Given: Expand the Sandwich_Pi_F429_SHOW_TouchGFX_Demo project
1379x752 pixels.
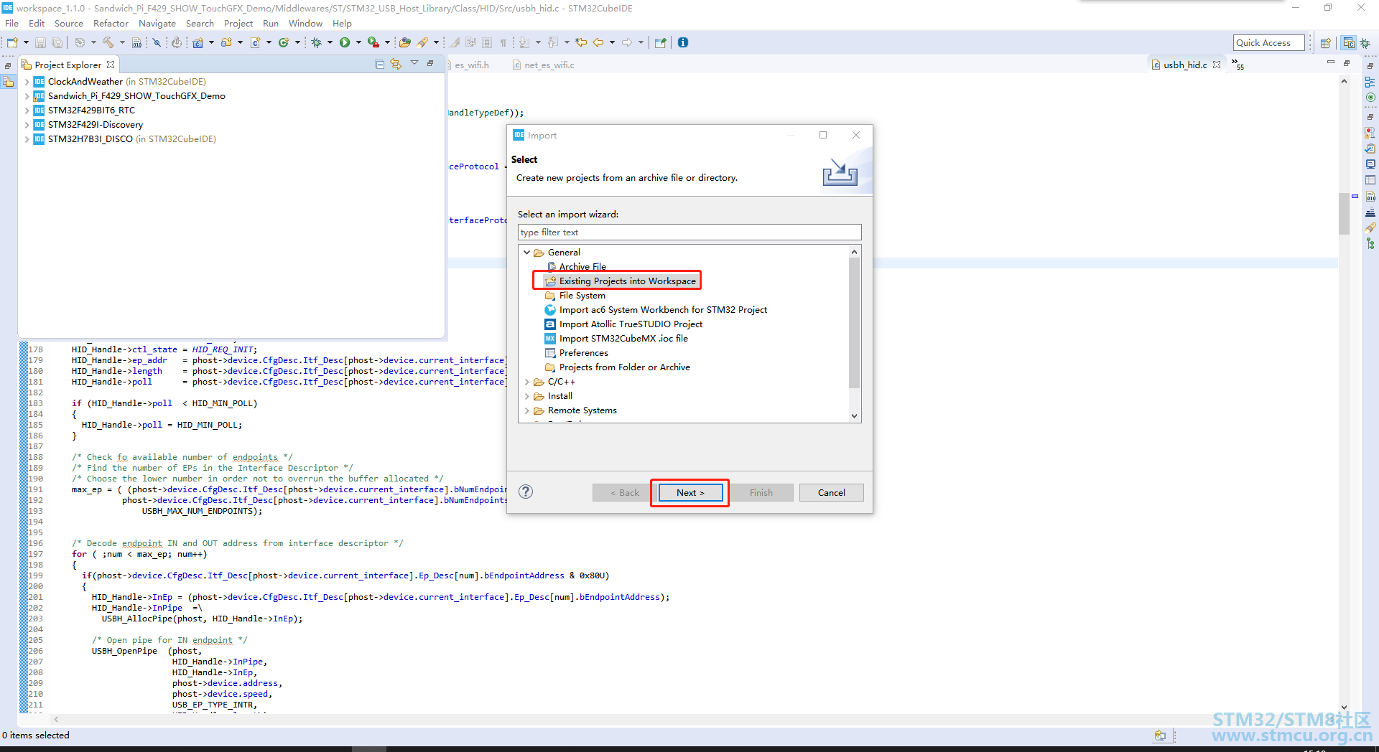Looking at the screenshot, I should click(27, 96).
